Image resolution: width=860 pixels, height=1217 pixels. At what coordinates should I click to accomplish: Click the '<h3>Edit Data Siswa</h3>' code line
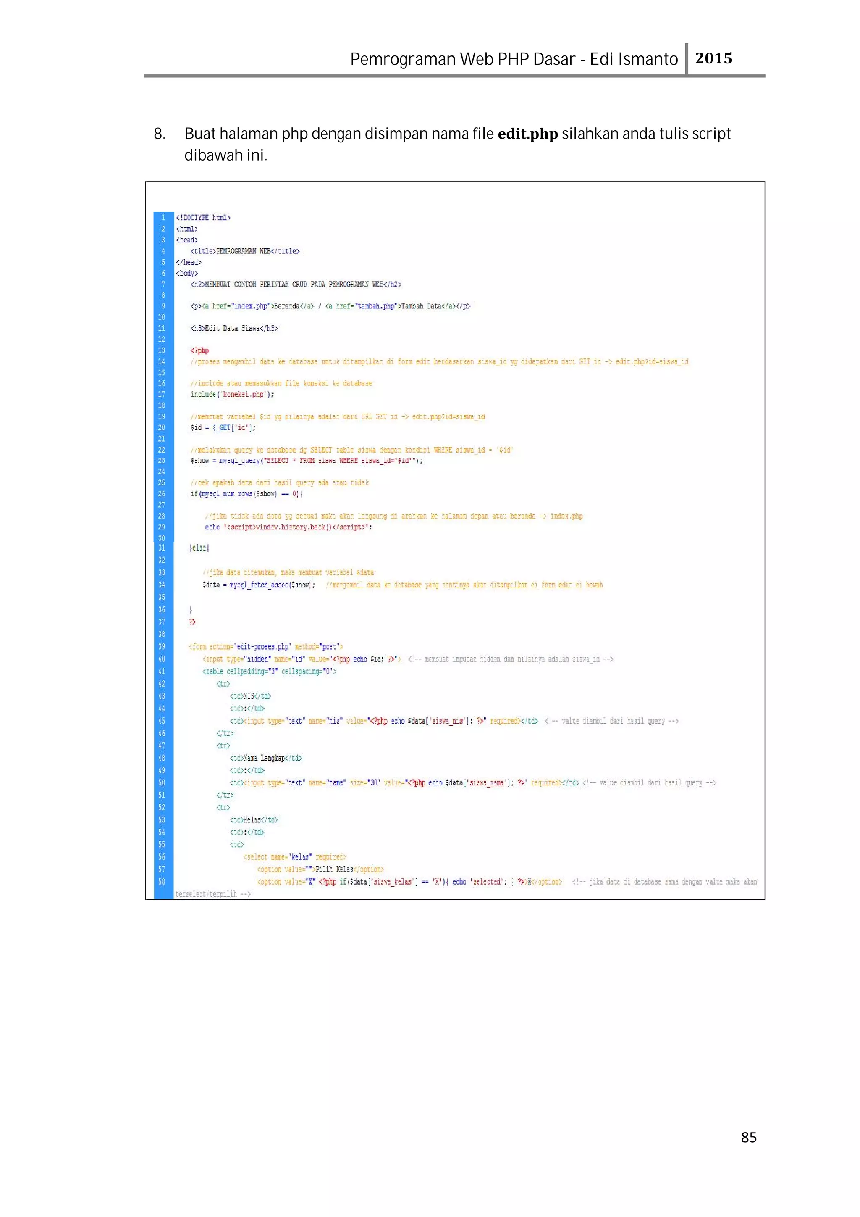pos(234,329)
